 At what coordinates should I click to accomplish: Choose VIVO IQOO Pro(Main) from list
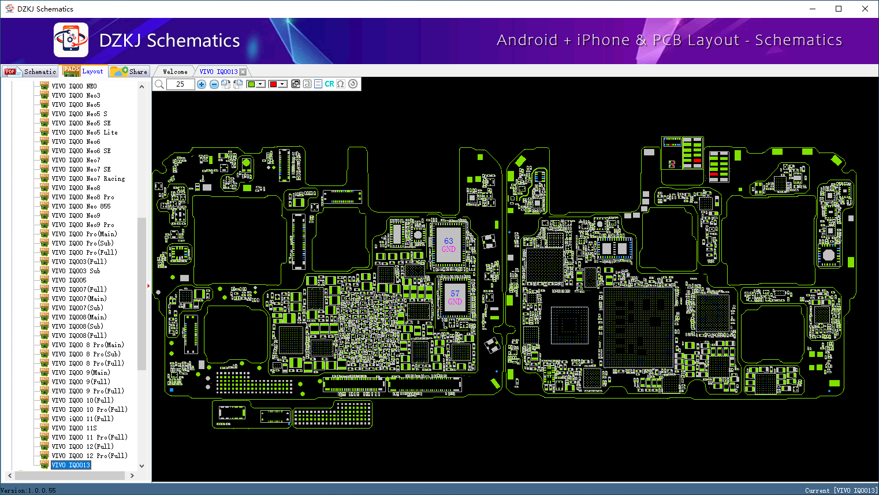[x=84, y=234]
